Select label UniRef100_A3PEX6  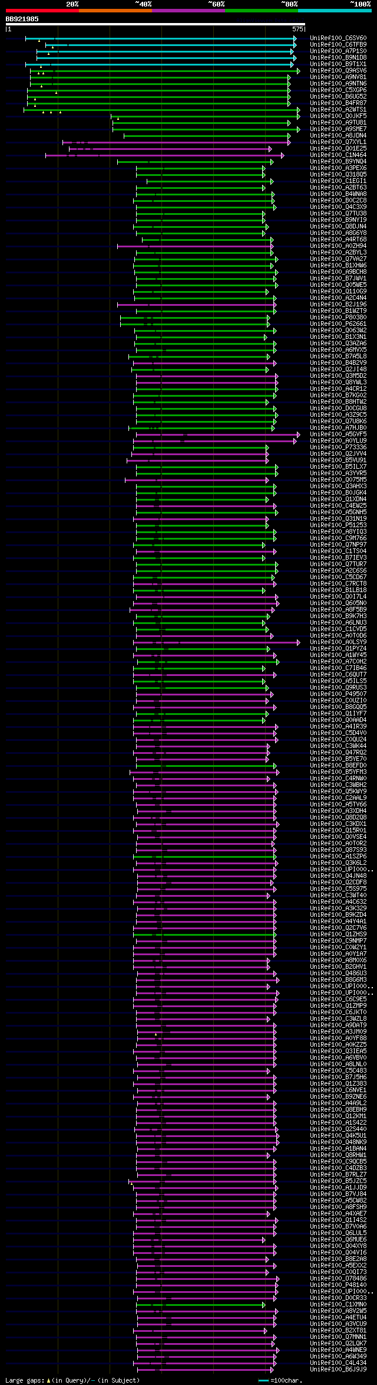tap(338, 168)
